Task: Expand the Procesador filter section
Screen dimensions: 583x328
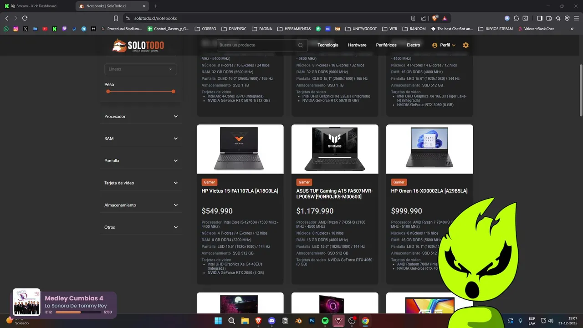Action: (x=141, y=117)
